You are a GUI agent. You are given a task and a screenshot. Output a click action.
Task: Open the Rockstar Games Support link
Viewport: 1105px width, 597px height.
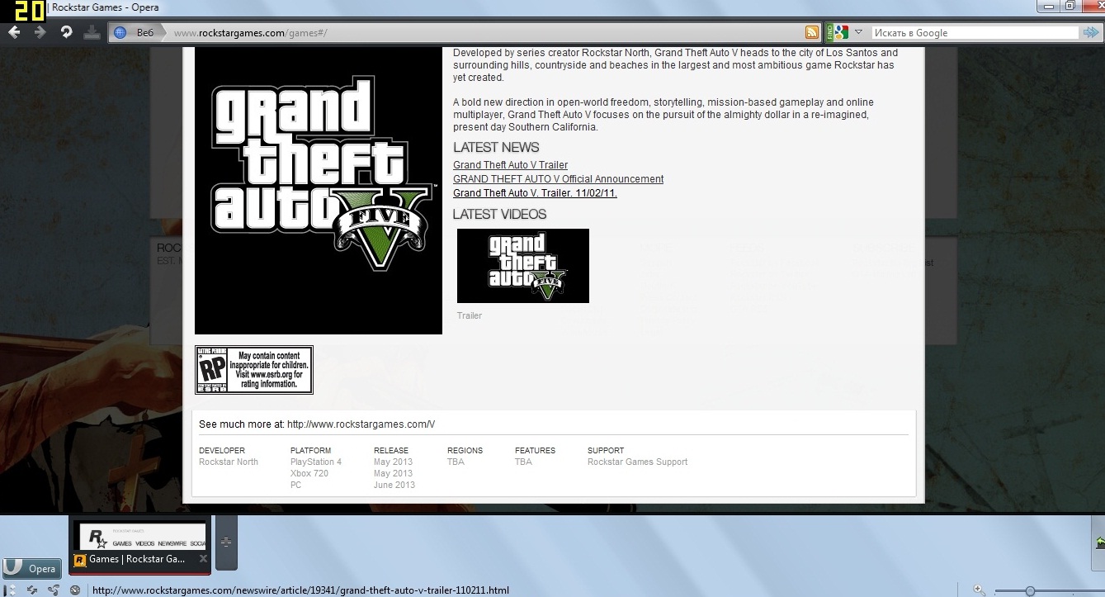click(637, 462)
